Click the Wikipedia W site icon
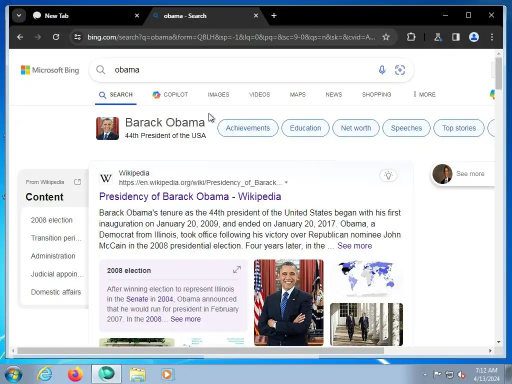Screen dimensions: 512x384 (106, 178)
